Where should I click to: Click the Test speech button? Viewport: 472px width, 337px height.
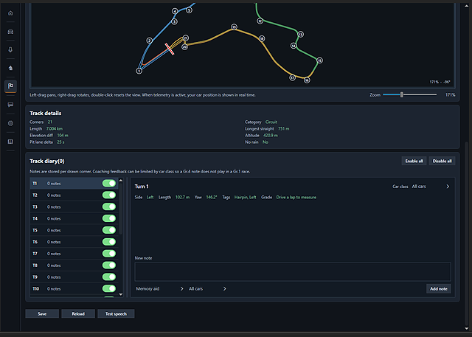pos(116,313)
